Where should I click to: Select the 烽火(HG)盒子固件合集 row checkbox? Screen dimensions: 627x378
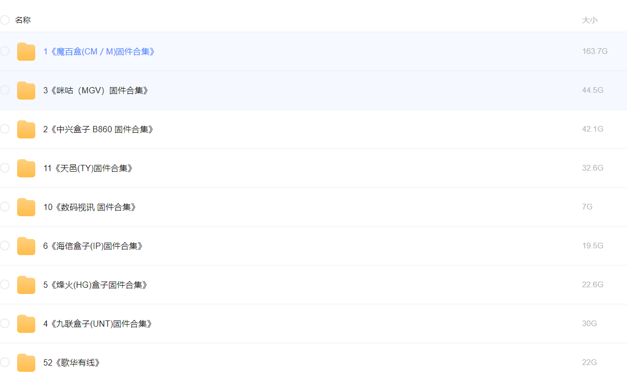point(4,284)
